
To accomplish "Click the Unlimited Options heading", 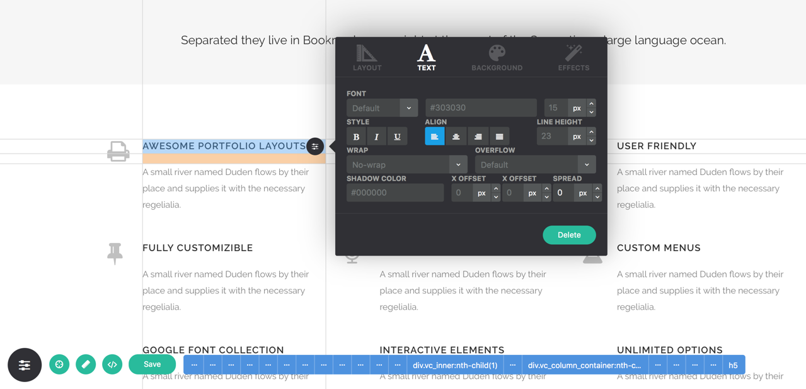I will point(670,350).
